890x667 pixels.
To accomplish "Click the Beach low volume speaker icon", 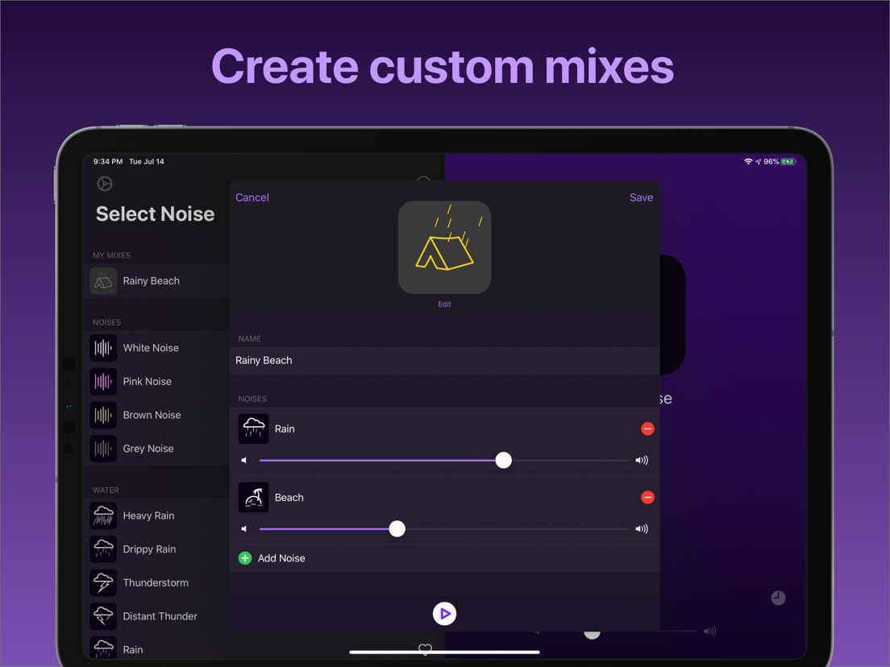I will 244,528.
